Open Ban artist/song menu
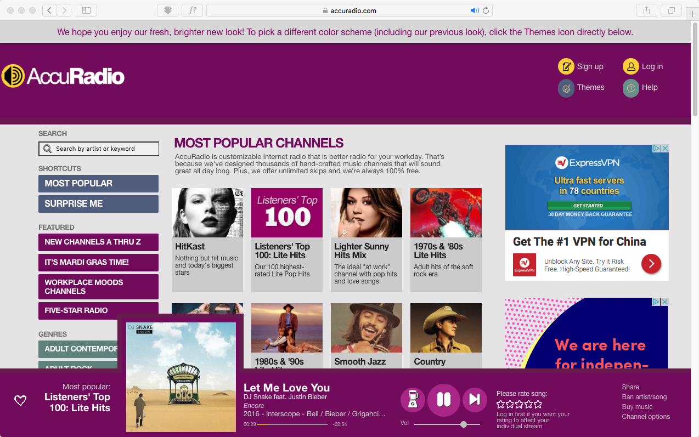This screenshot has width=699, height=437. pyautogui.click(x=644, y=397)
